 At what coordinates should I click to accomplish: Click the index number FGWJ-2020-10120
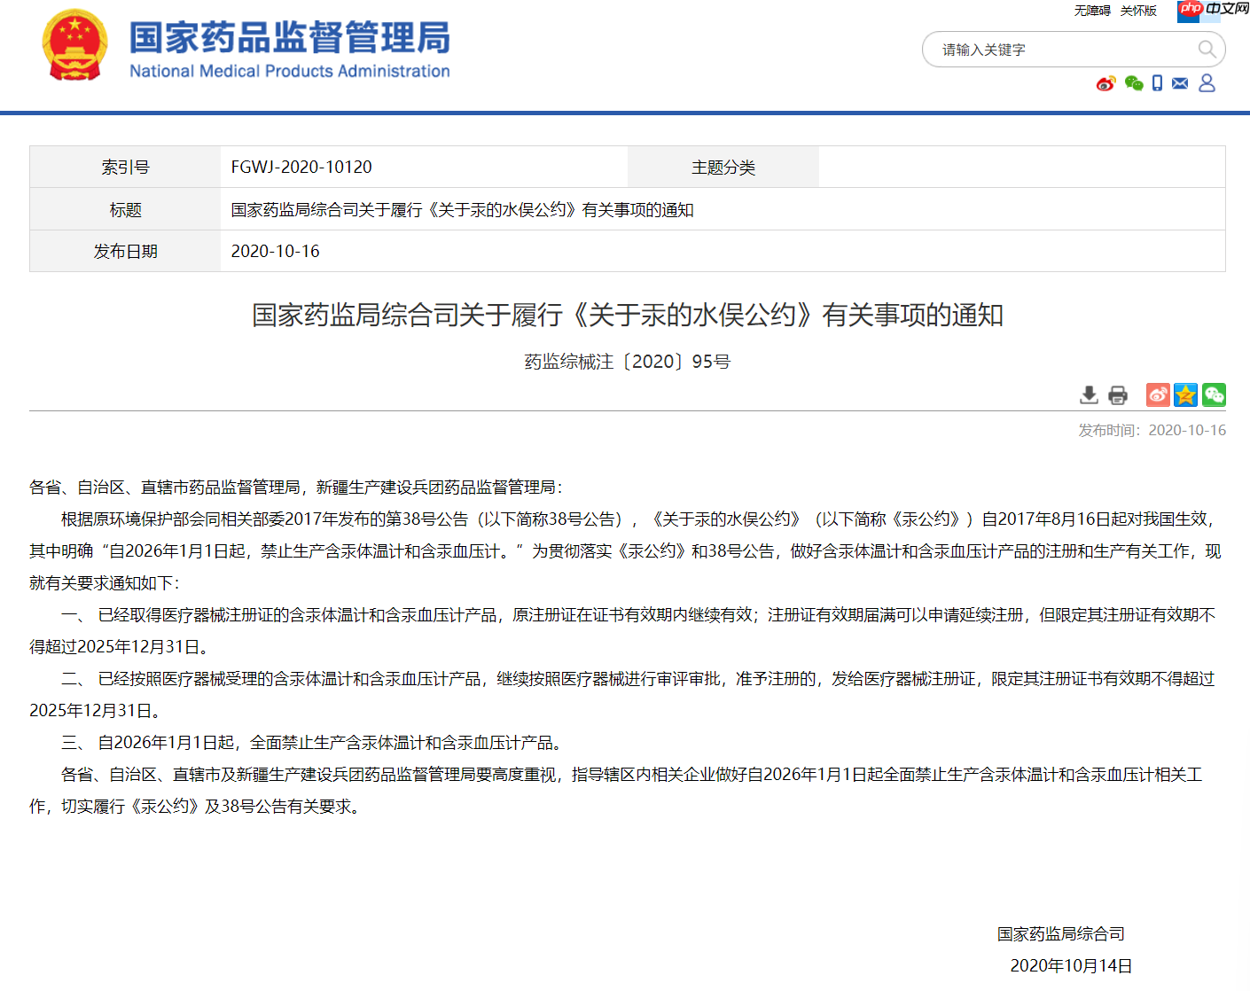pos(301,167)
